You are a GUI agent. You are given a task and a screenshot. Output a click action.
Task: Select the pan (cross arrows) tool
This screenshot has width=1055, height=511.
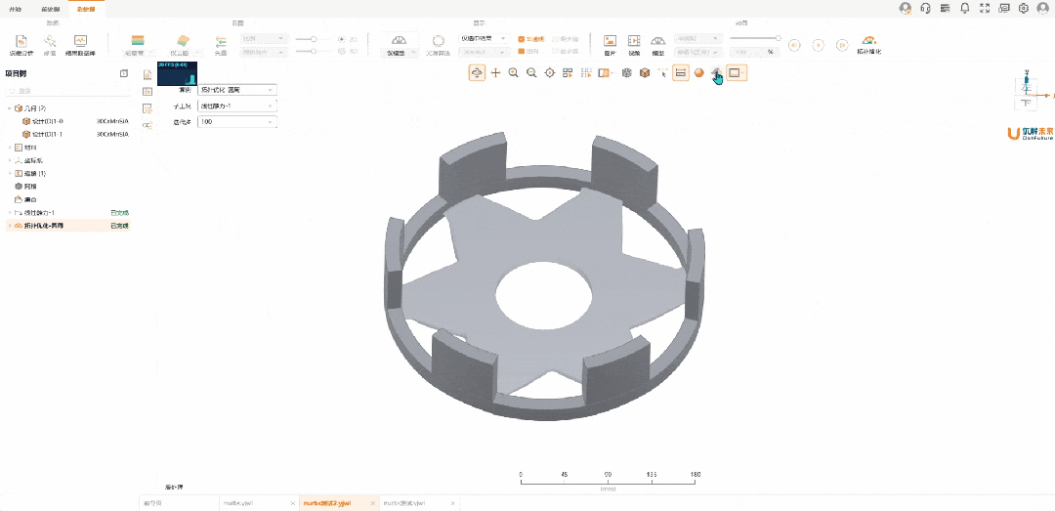click(495, 72)
